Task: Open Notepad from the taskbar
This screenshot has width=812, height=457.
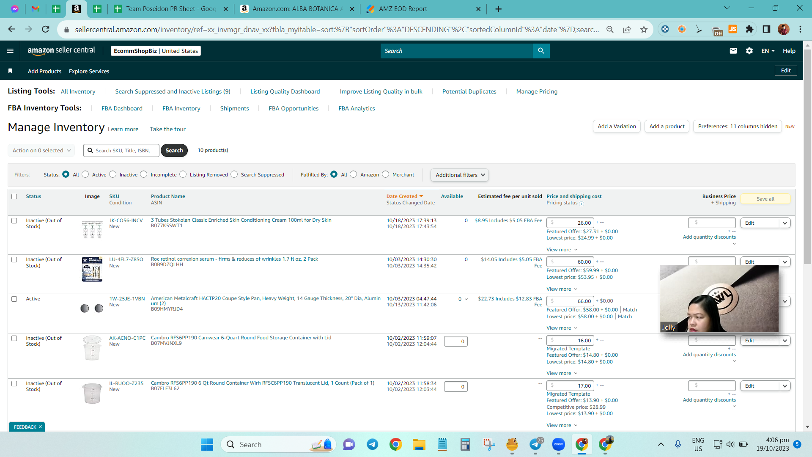Action: tap(442, 444)
